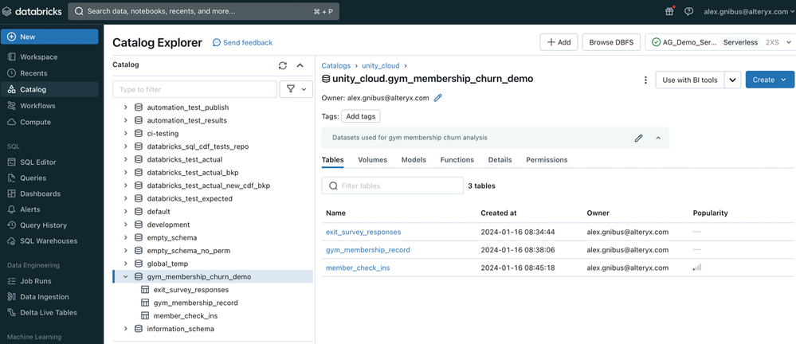
Task: Open the kebab more-options menu
Action: coord(645,80)
